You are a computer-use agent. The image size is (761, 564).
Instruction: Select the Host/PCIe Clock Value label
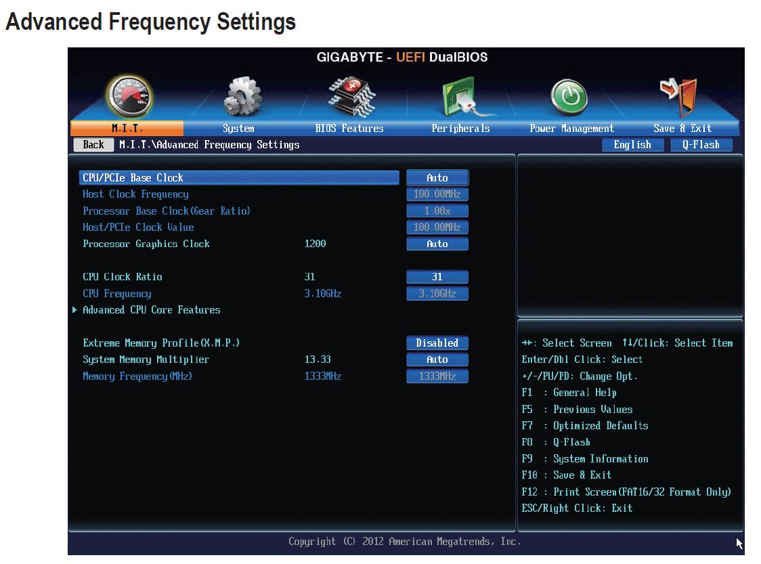(x=138, y=227)
